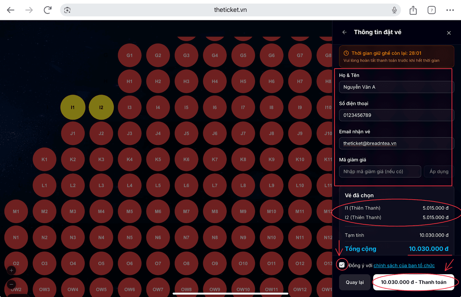Viewport: 461px width, 297px height.
Task: Open the chính sách của ban tổ chức link
Action: point(404,265)
